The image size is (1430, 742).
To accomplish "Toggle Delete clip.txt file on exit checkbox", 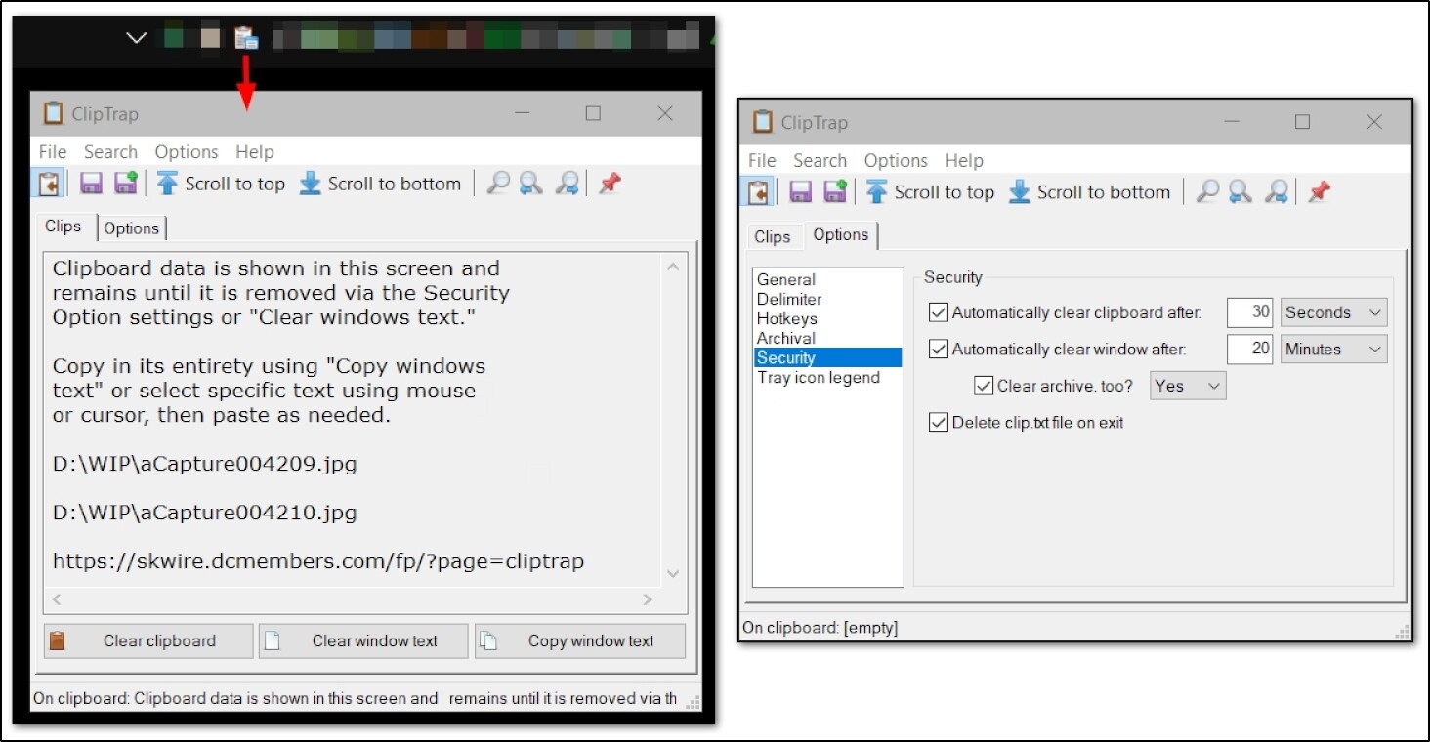I will 939,423.
